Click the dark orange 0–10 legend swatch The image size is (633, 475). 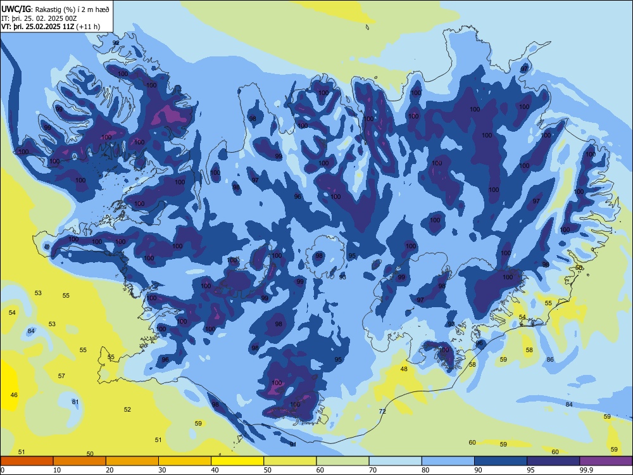pos(27,461)
